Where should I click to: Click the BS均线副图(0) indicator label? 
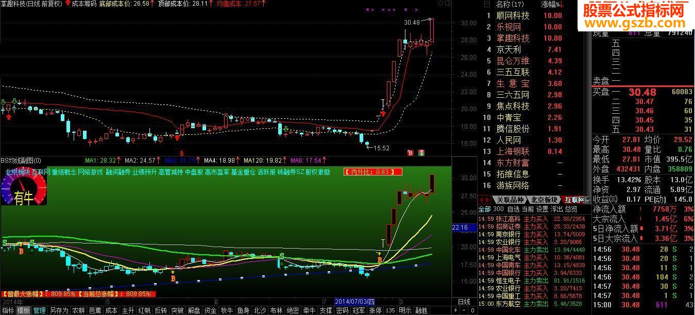click(21, 160)
